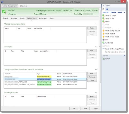
Task: Collapse the Affected Configuration Items section
Action: pyautogui.click(x=96, y=24)
